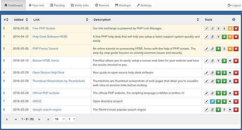Image resolution: width=242 pixels, height=130 pixels.
Task: Edit the Free PHP Scripts link
Action: (207, 28)
